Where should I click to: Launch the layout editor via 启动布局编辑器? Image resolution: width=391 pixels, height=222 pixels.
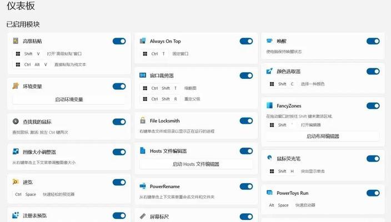(x=323, y=137)
